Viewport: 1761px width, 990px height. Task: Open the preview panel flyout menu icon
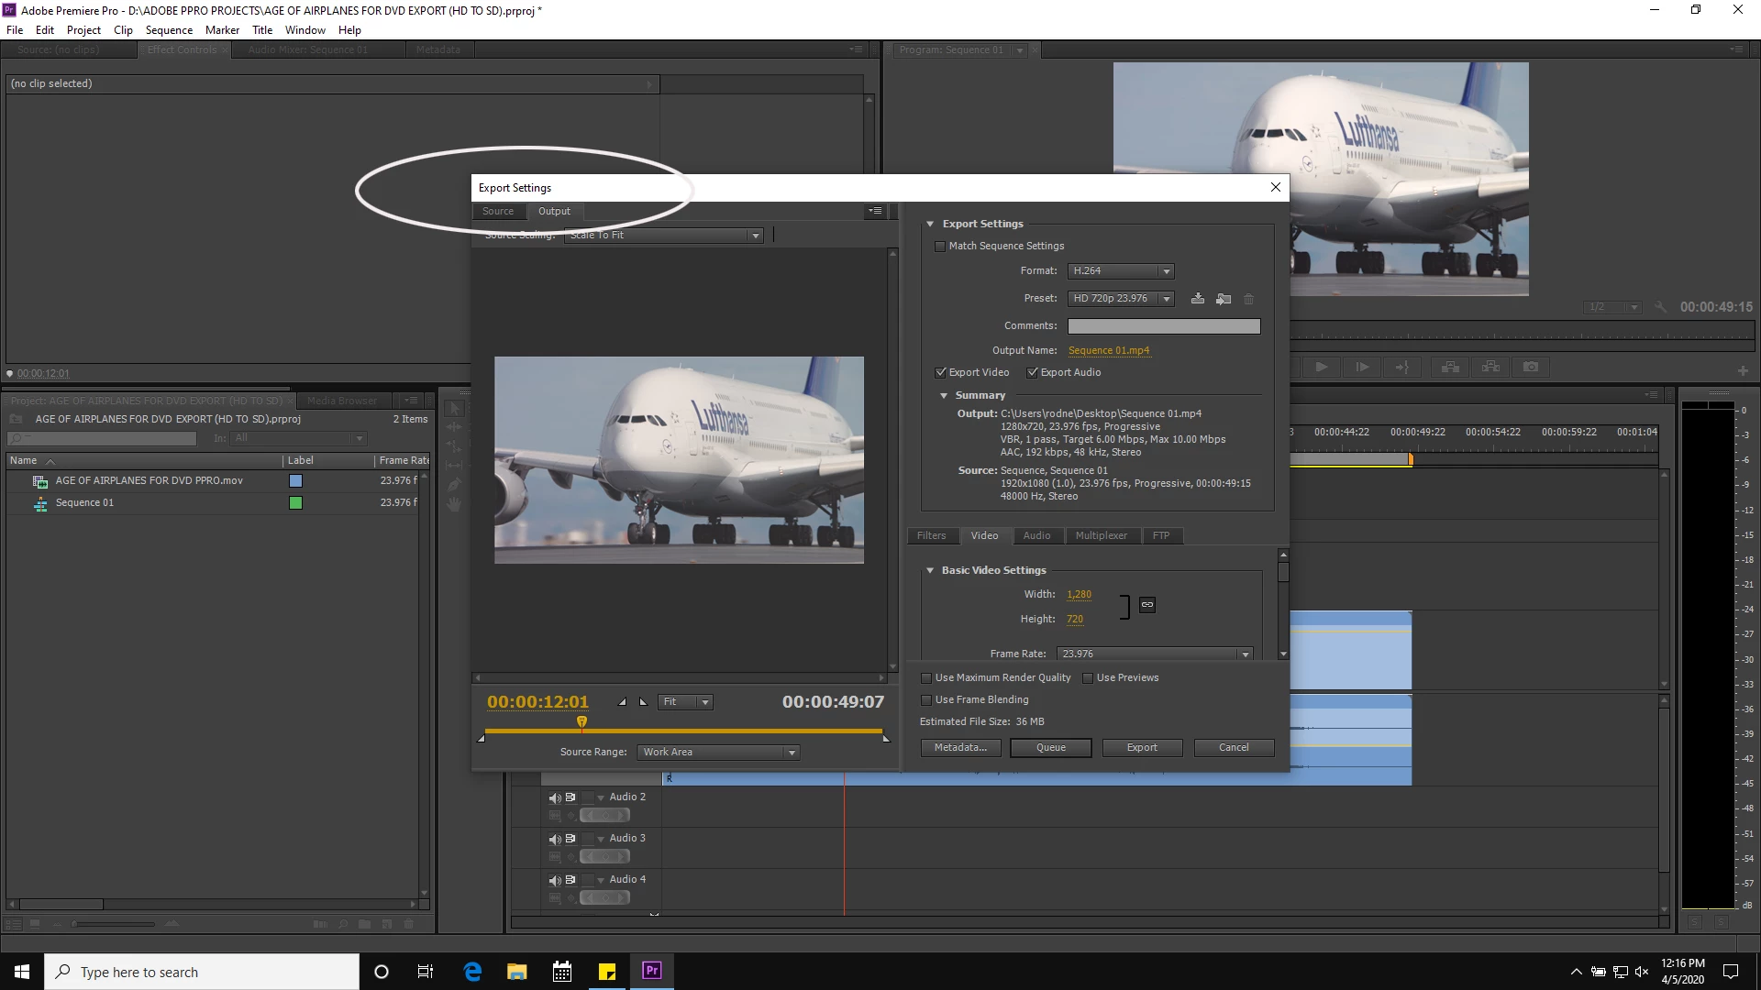[x=876, y=212]
